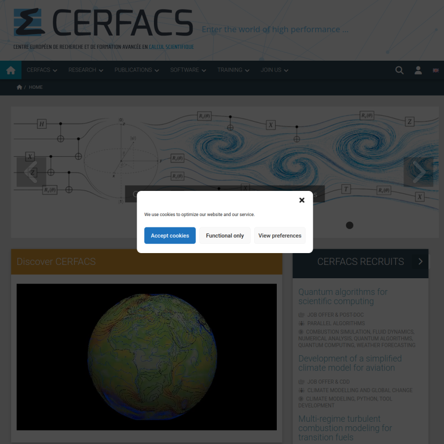Click CALCUL SCIENTIFIQUE tagline text
Viewport: 444px width, 444px height.
click(x=171, y=47)
